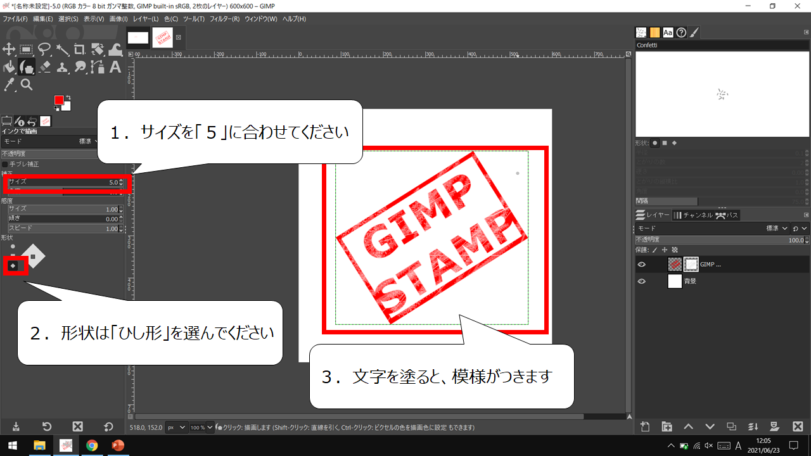The image size is (811, 456).
Task: Open the Brush Editor tab
Action: coord(694,32)
